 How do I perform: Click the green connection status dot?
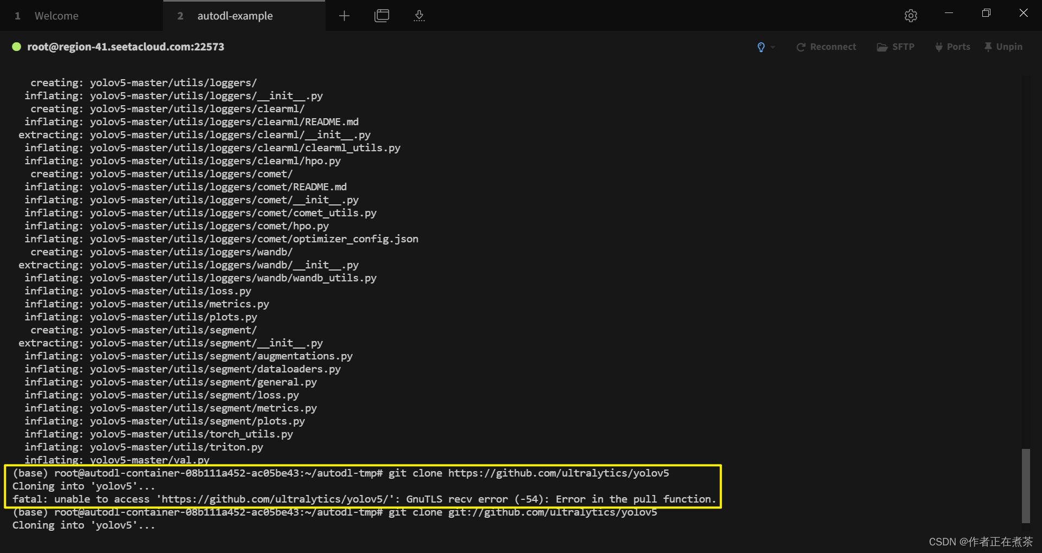(x=16, y=47)
